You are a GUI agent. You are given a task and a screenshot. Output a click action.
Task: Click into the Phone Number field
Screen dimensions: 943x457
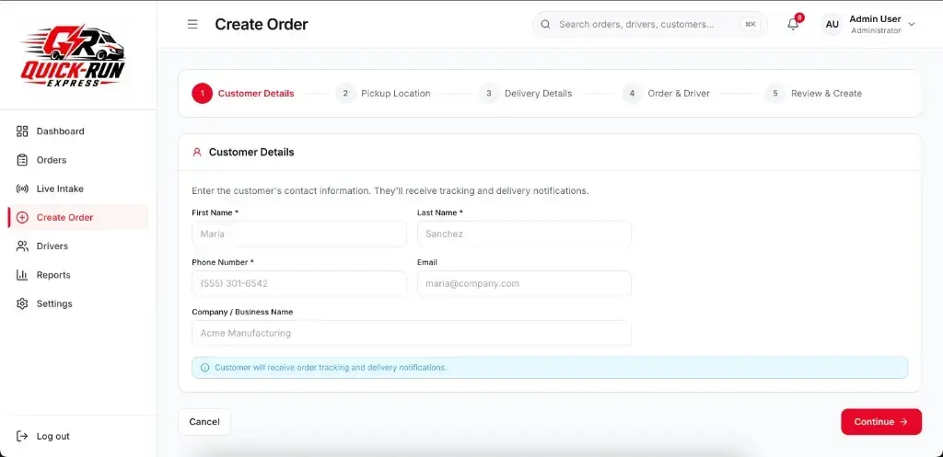click(x=299, y=283)
